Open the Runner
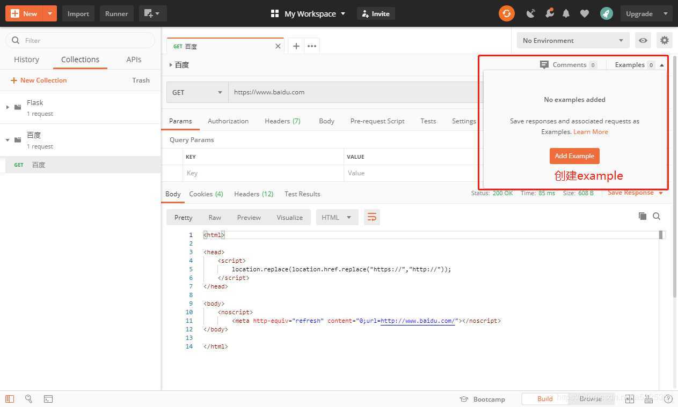 116,13
